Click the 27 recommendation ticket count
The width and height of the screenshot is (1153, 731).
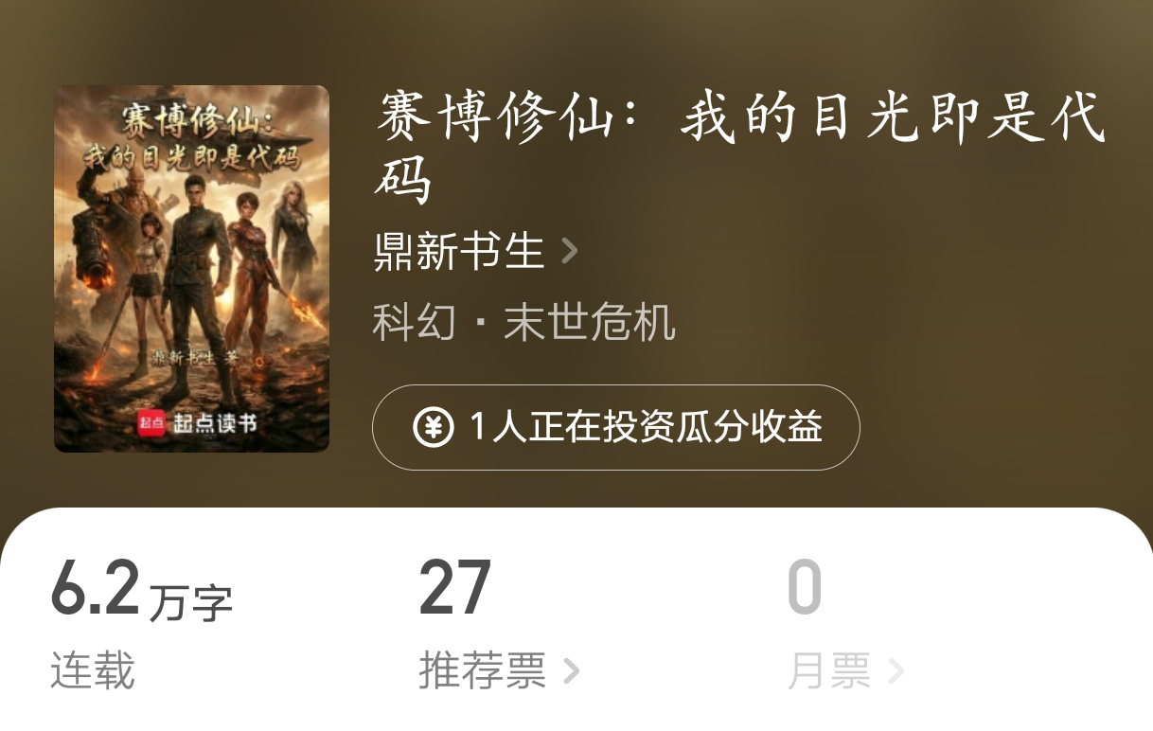(455, 588)
